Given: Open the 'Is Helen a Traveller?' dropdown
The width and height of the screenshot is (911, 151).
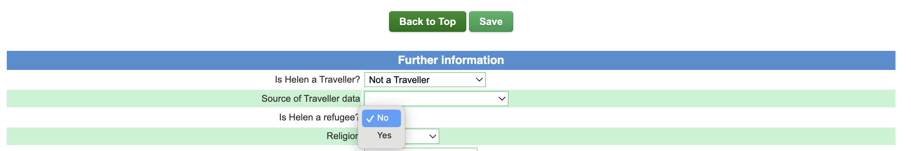Looking at the screenshot, I should click(425, 80).
